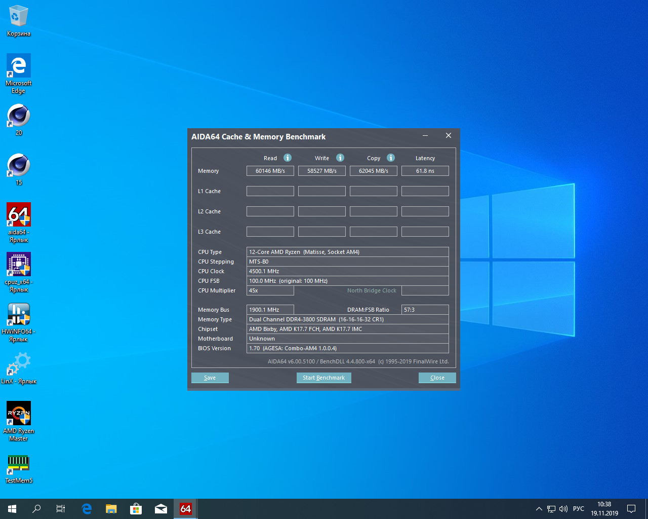Open Task View on the taskbar

click(61, 509)
